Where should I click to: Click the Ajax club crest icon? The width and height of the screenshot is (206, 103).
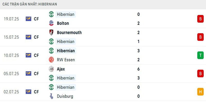pyautogui.click(x=51, y=69)
